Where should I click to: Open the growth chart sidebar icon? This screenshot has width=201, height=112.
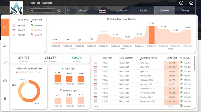point(5,63)
